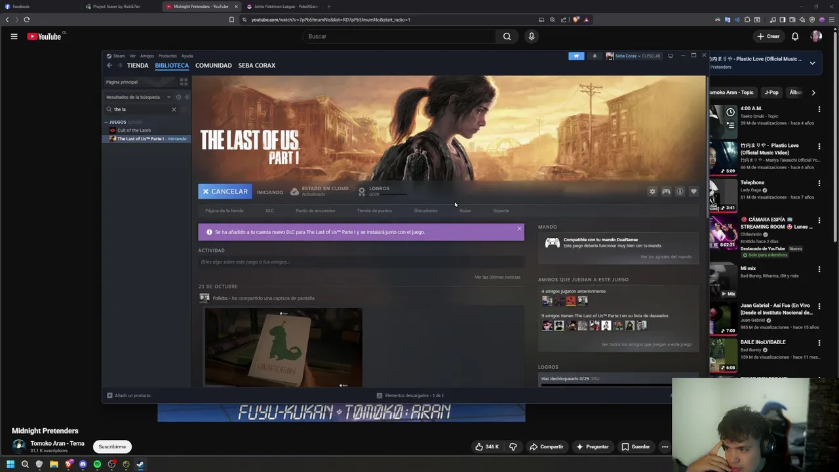The image size is (839, 472).
Task: Open YouTube hamburger guide menu
Action: tap(14, 37)
